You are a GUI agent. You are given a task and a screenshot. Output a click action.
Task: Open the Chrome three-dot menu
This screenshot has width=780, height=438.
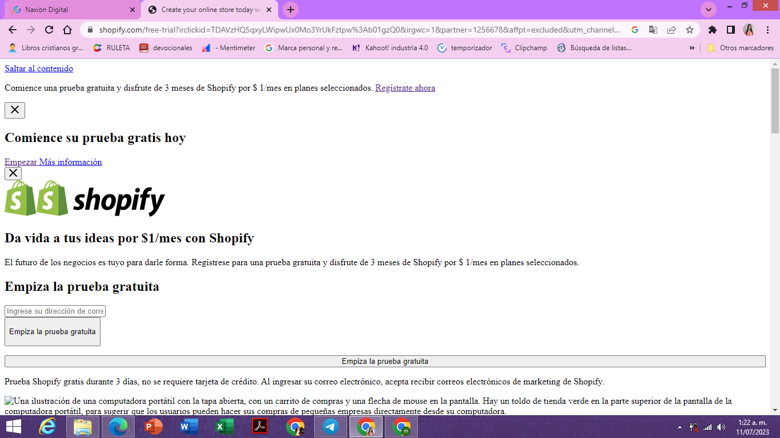pyautogui.click(x=767, y=30)
